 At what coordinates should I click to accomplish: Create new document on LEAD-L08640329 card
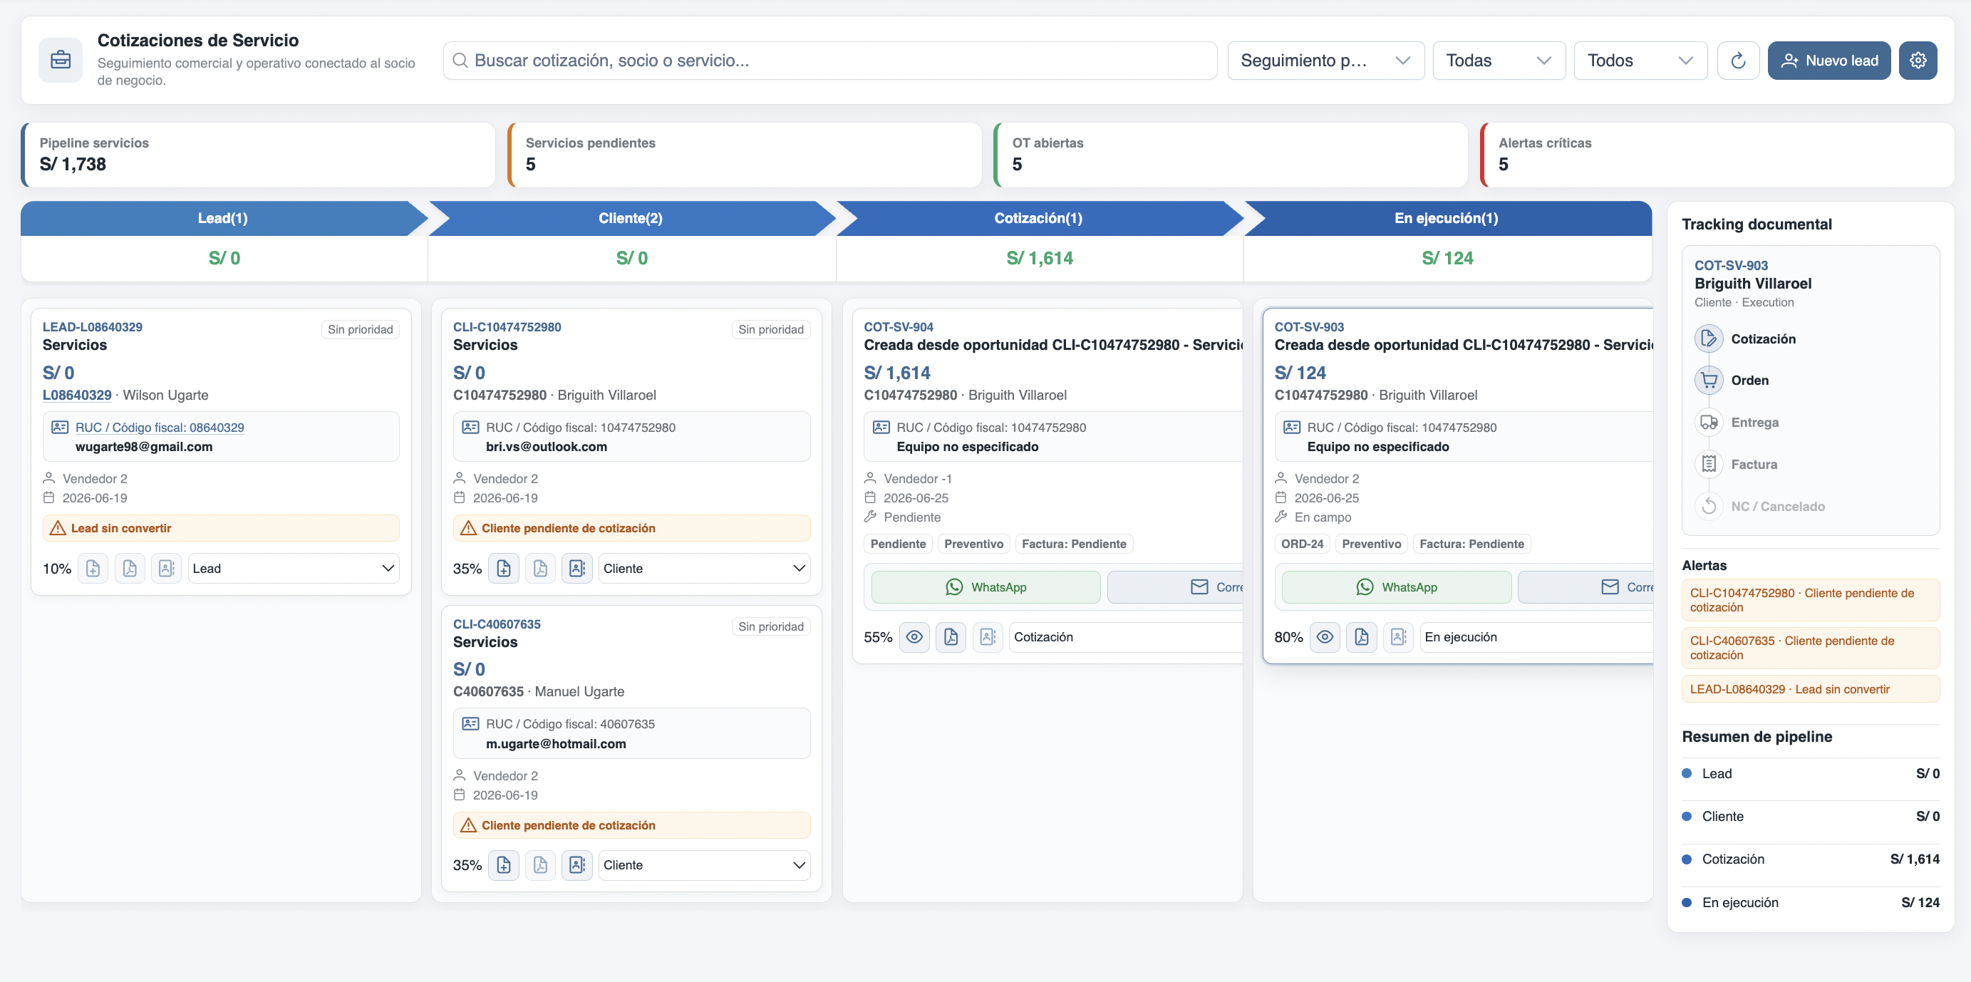pyautogui.click(x=93, y=568)
